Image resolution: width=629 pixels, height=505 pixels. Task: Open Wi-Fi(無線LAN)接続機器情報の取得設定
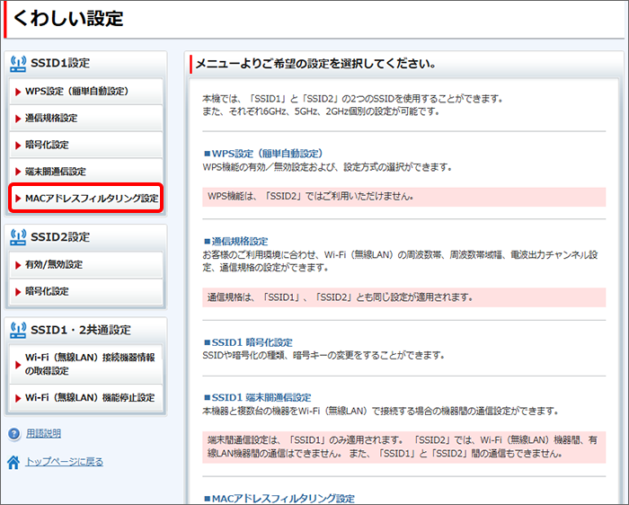[86, 364]
